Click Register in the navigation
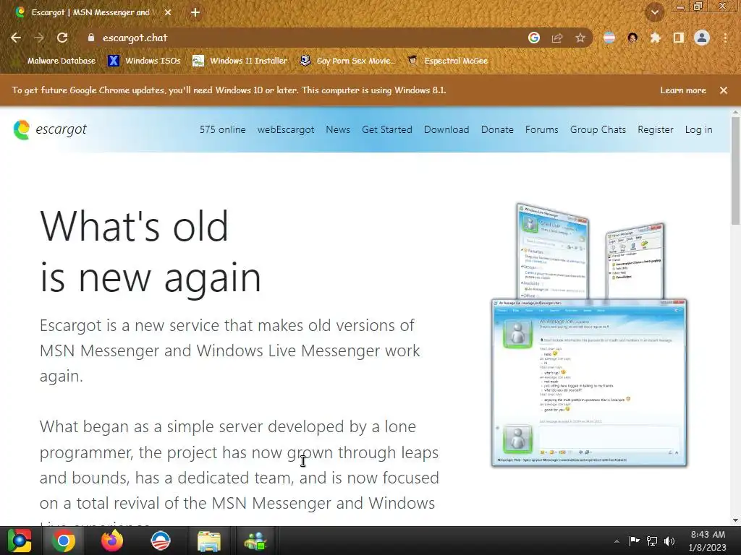 point(656,129)
